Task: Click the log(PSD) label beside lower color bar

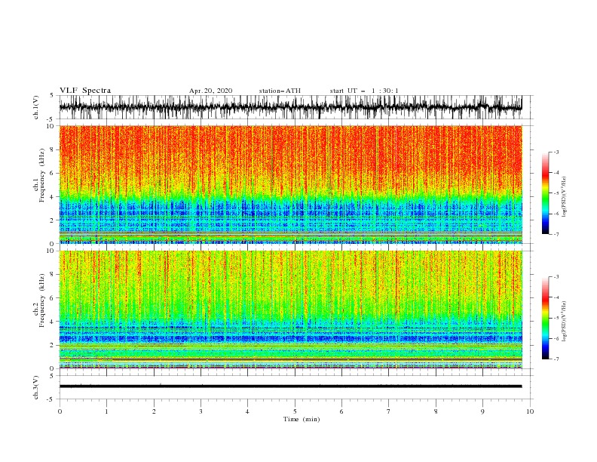Action: (564, 322)
